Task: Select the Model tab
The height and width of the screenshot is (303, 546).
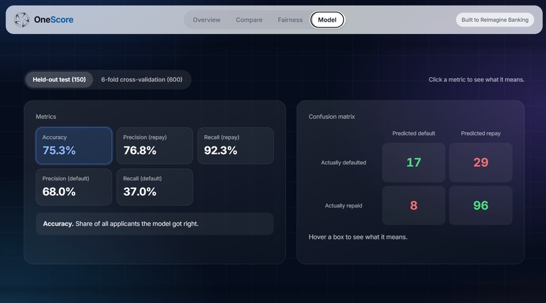Action: point(327,20)
